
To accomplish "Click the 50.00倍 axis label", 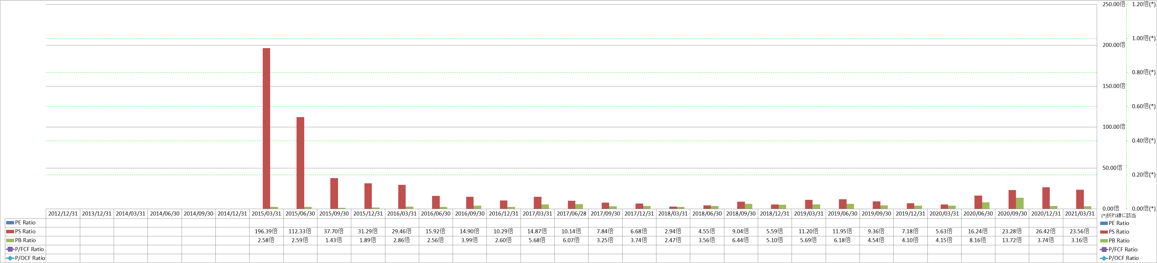I will [1112, 168].
